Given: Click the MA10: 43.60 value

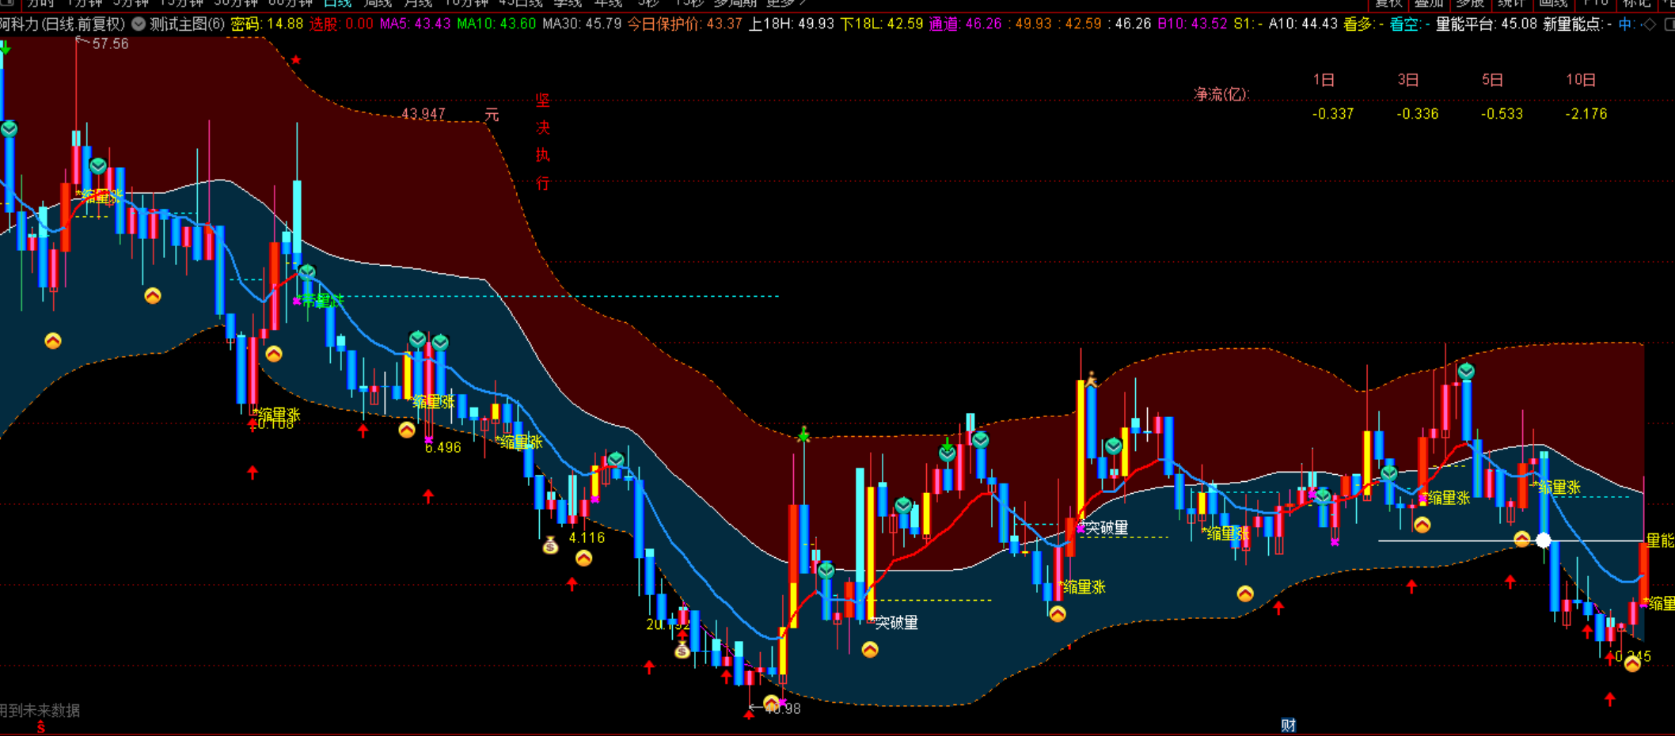Looking at the screenshot, I should click(x=496, y=24).
